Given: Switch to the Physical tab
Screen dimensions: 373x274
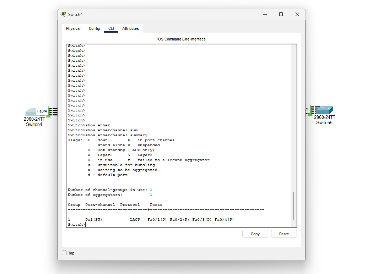Looking at the screenshot, I should (x=73, y=28).
